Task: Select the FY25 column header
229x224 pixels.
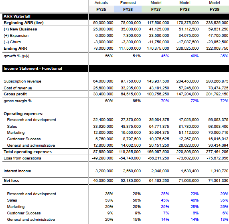Action: tap(101, 9)
